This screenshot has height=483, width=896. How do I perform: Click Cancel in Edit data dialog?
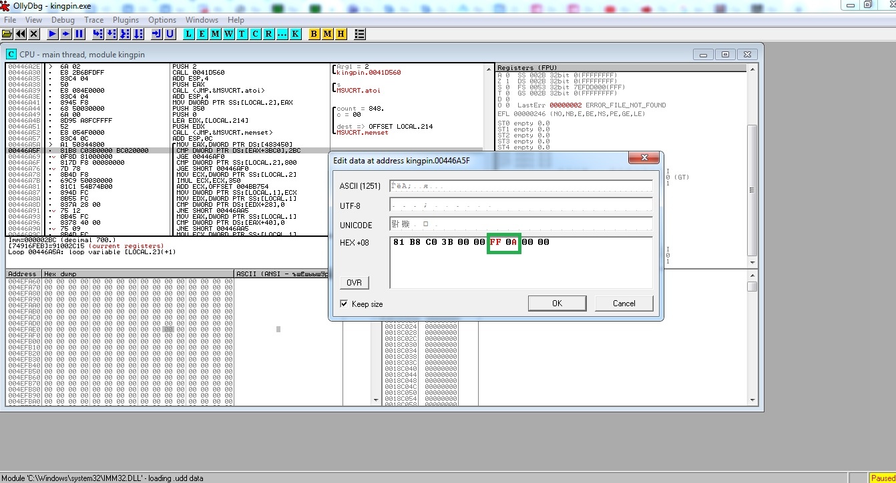624,304
